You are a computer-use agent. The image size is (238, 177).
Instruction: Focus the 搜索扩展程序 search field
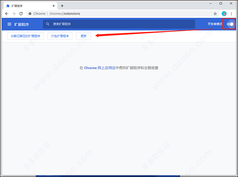119,24
